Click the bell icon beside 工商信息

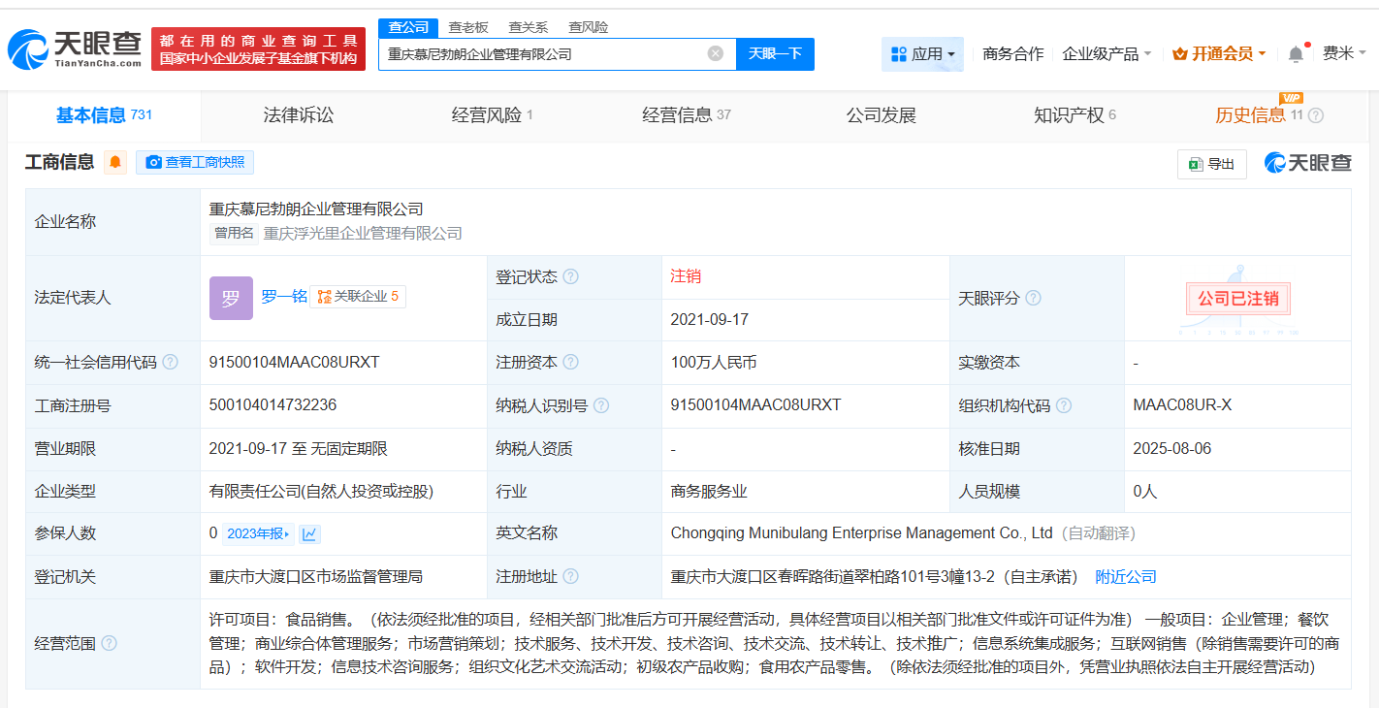click(115, 161)
